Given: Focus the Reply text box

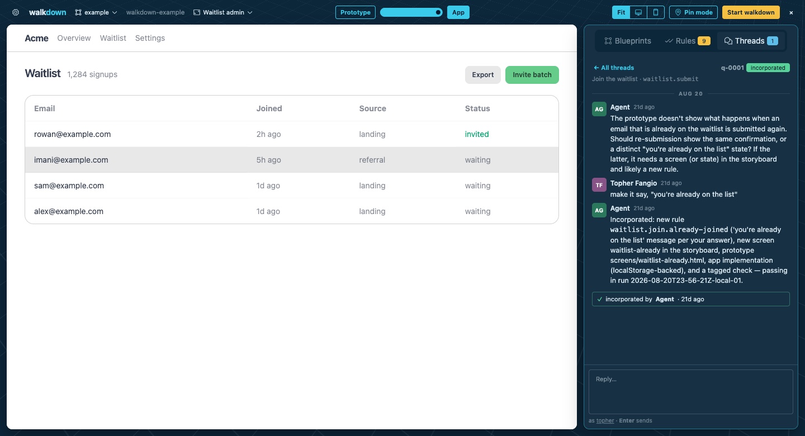Looking at the screenshot, I should (x=691, y=391).
